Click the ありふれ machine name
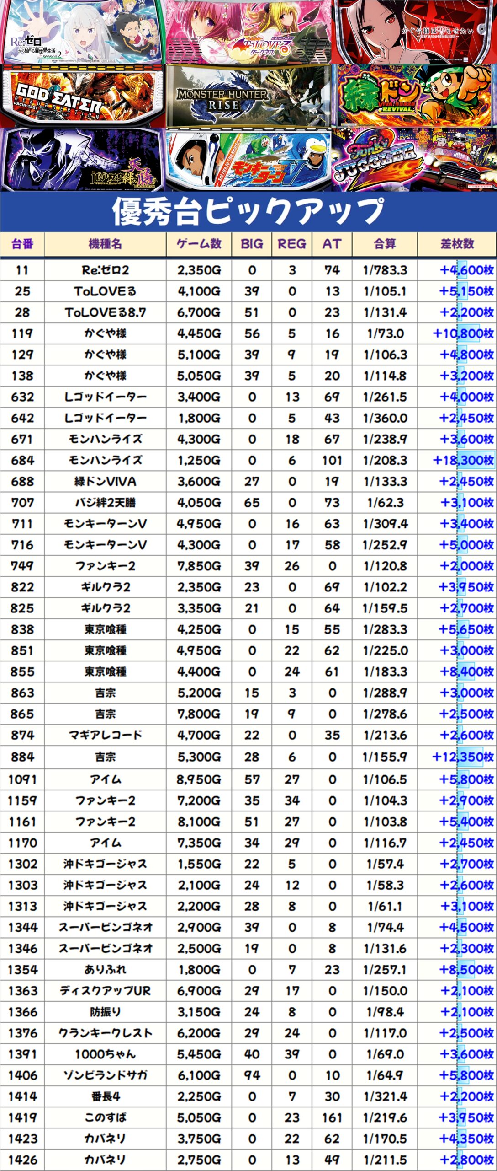The height and width of the screenshot is (1171, 497). (105, 969)
